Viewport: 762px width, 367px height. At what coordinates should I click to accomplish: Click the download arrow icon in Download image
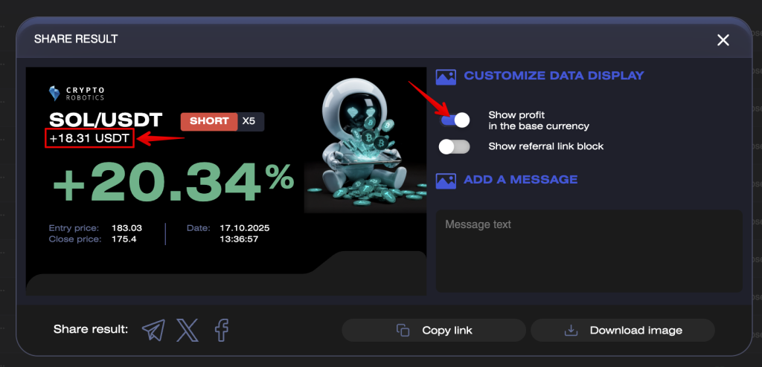coord(571,330)
